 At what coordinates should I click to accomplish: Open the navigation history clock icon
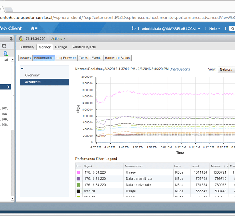point(4,46)
